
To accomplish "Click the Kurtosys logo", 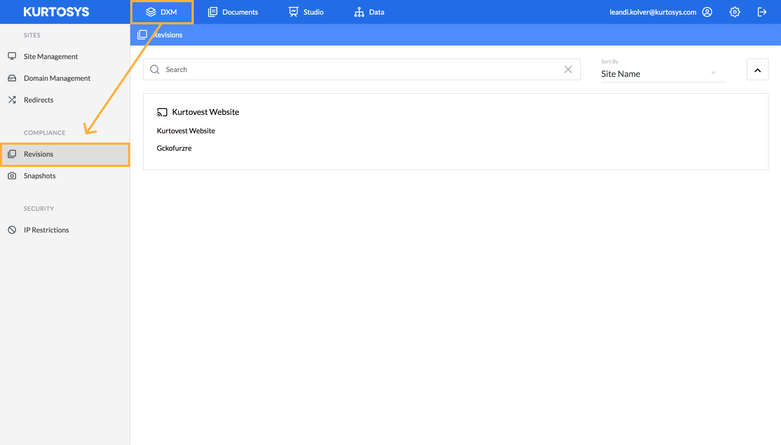I will click(x=56, y=12).
